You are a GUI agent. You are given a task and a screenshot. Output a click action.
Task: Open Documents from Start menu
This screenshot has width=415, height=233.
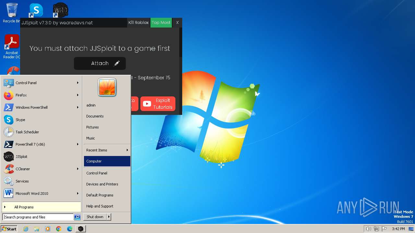pos(107,116)
